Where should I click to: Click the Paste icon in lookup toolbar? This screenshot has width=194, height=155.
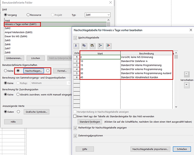click(x=92, y=45)
